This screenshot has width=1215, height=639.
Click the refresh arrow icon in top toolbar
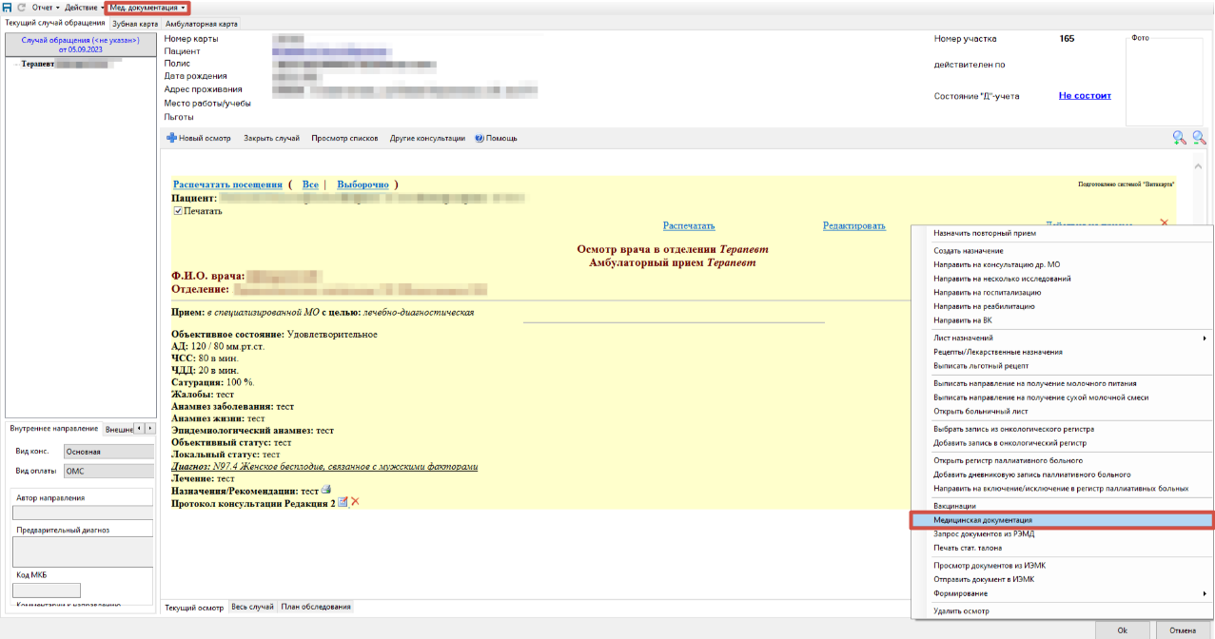tap(21, 7)
